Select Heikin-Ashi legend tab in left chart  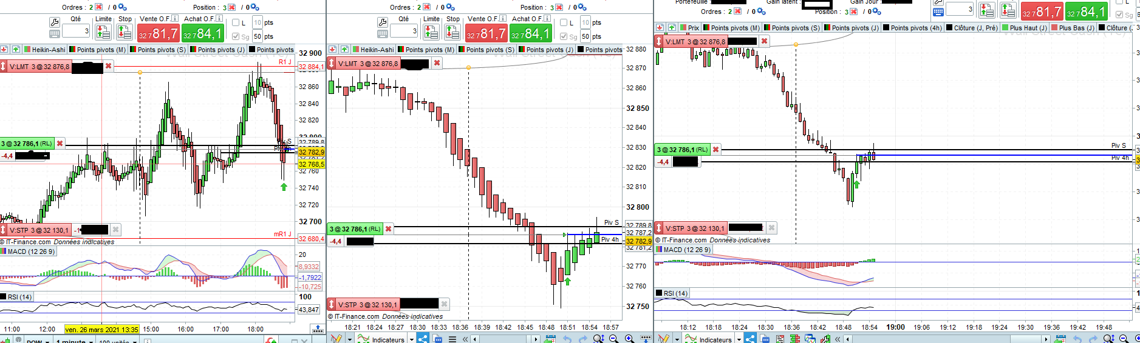[44, 50]
